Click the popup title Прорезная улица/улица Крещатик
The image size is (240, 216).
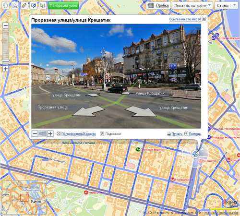pyautogui.click(x=71, y=20)
